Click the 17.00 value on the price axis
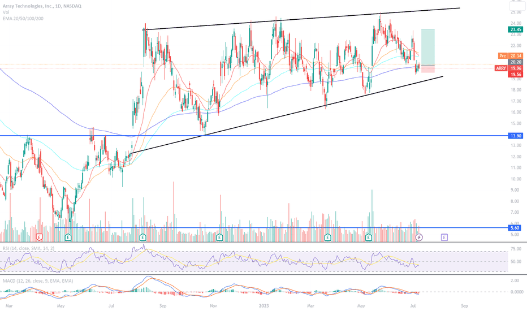Viewport: 527px width, 311px height. pyautogui.click(x=516, y=101)
